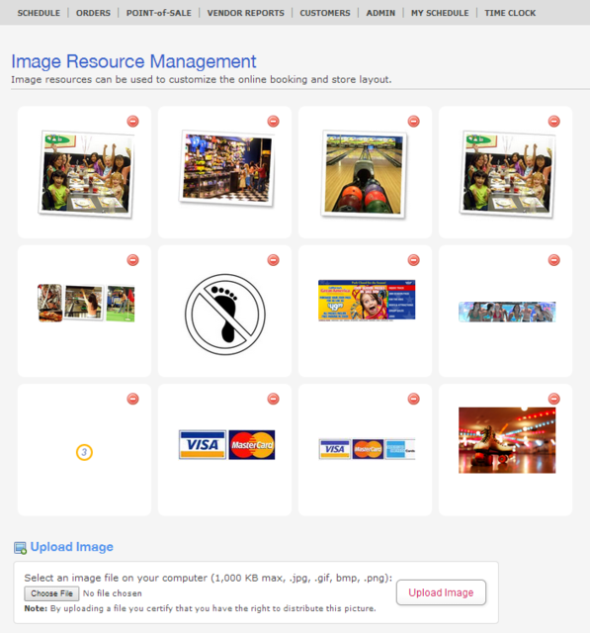This screenshot has width=590, height=633.
Task: Click the pink Upload Image button
Action: pos(441,592)
